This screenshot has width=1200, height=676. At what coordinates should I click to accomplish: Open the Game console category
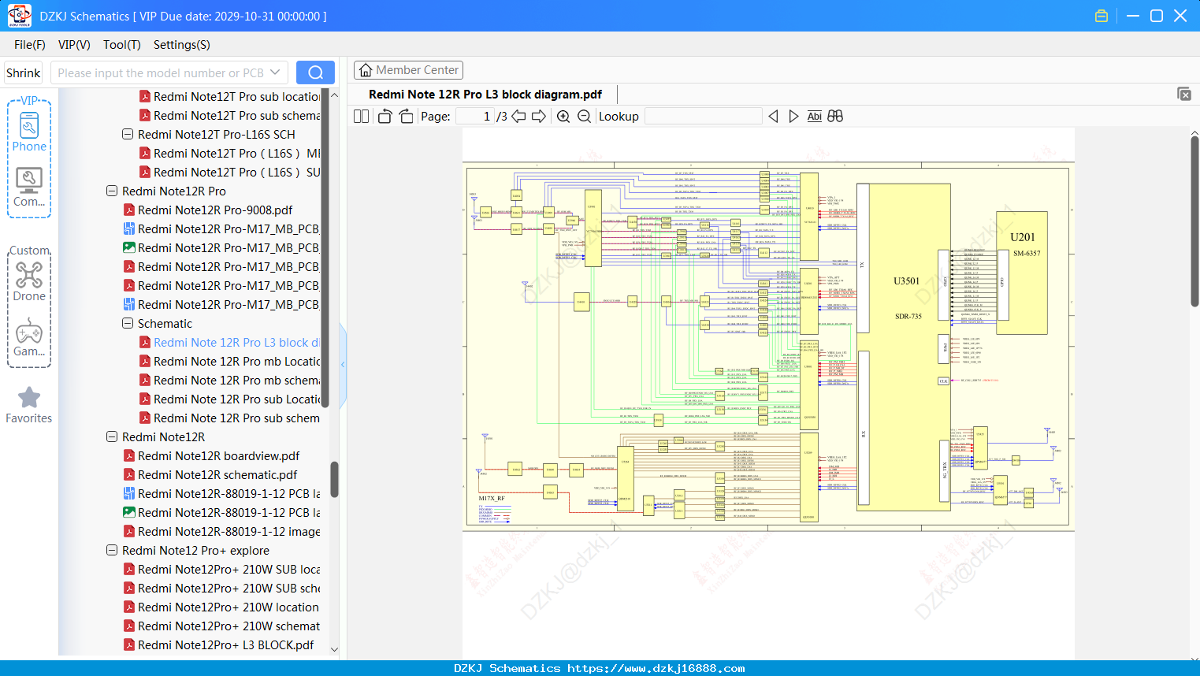pos(29,337)
